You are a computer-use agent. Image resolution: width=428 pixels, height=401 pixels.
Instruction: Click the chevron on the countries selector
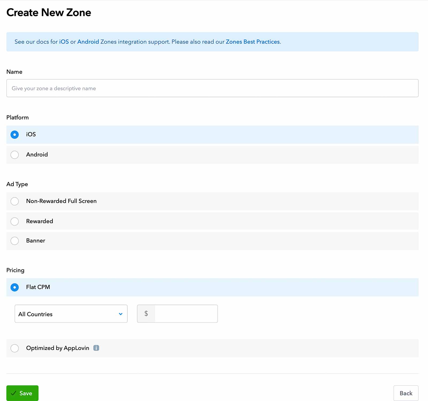click(x=120, y=314)
